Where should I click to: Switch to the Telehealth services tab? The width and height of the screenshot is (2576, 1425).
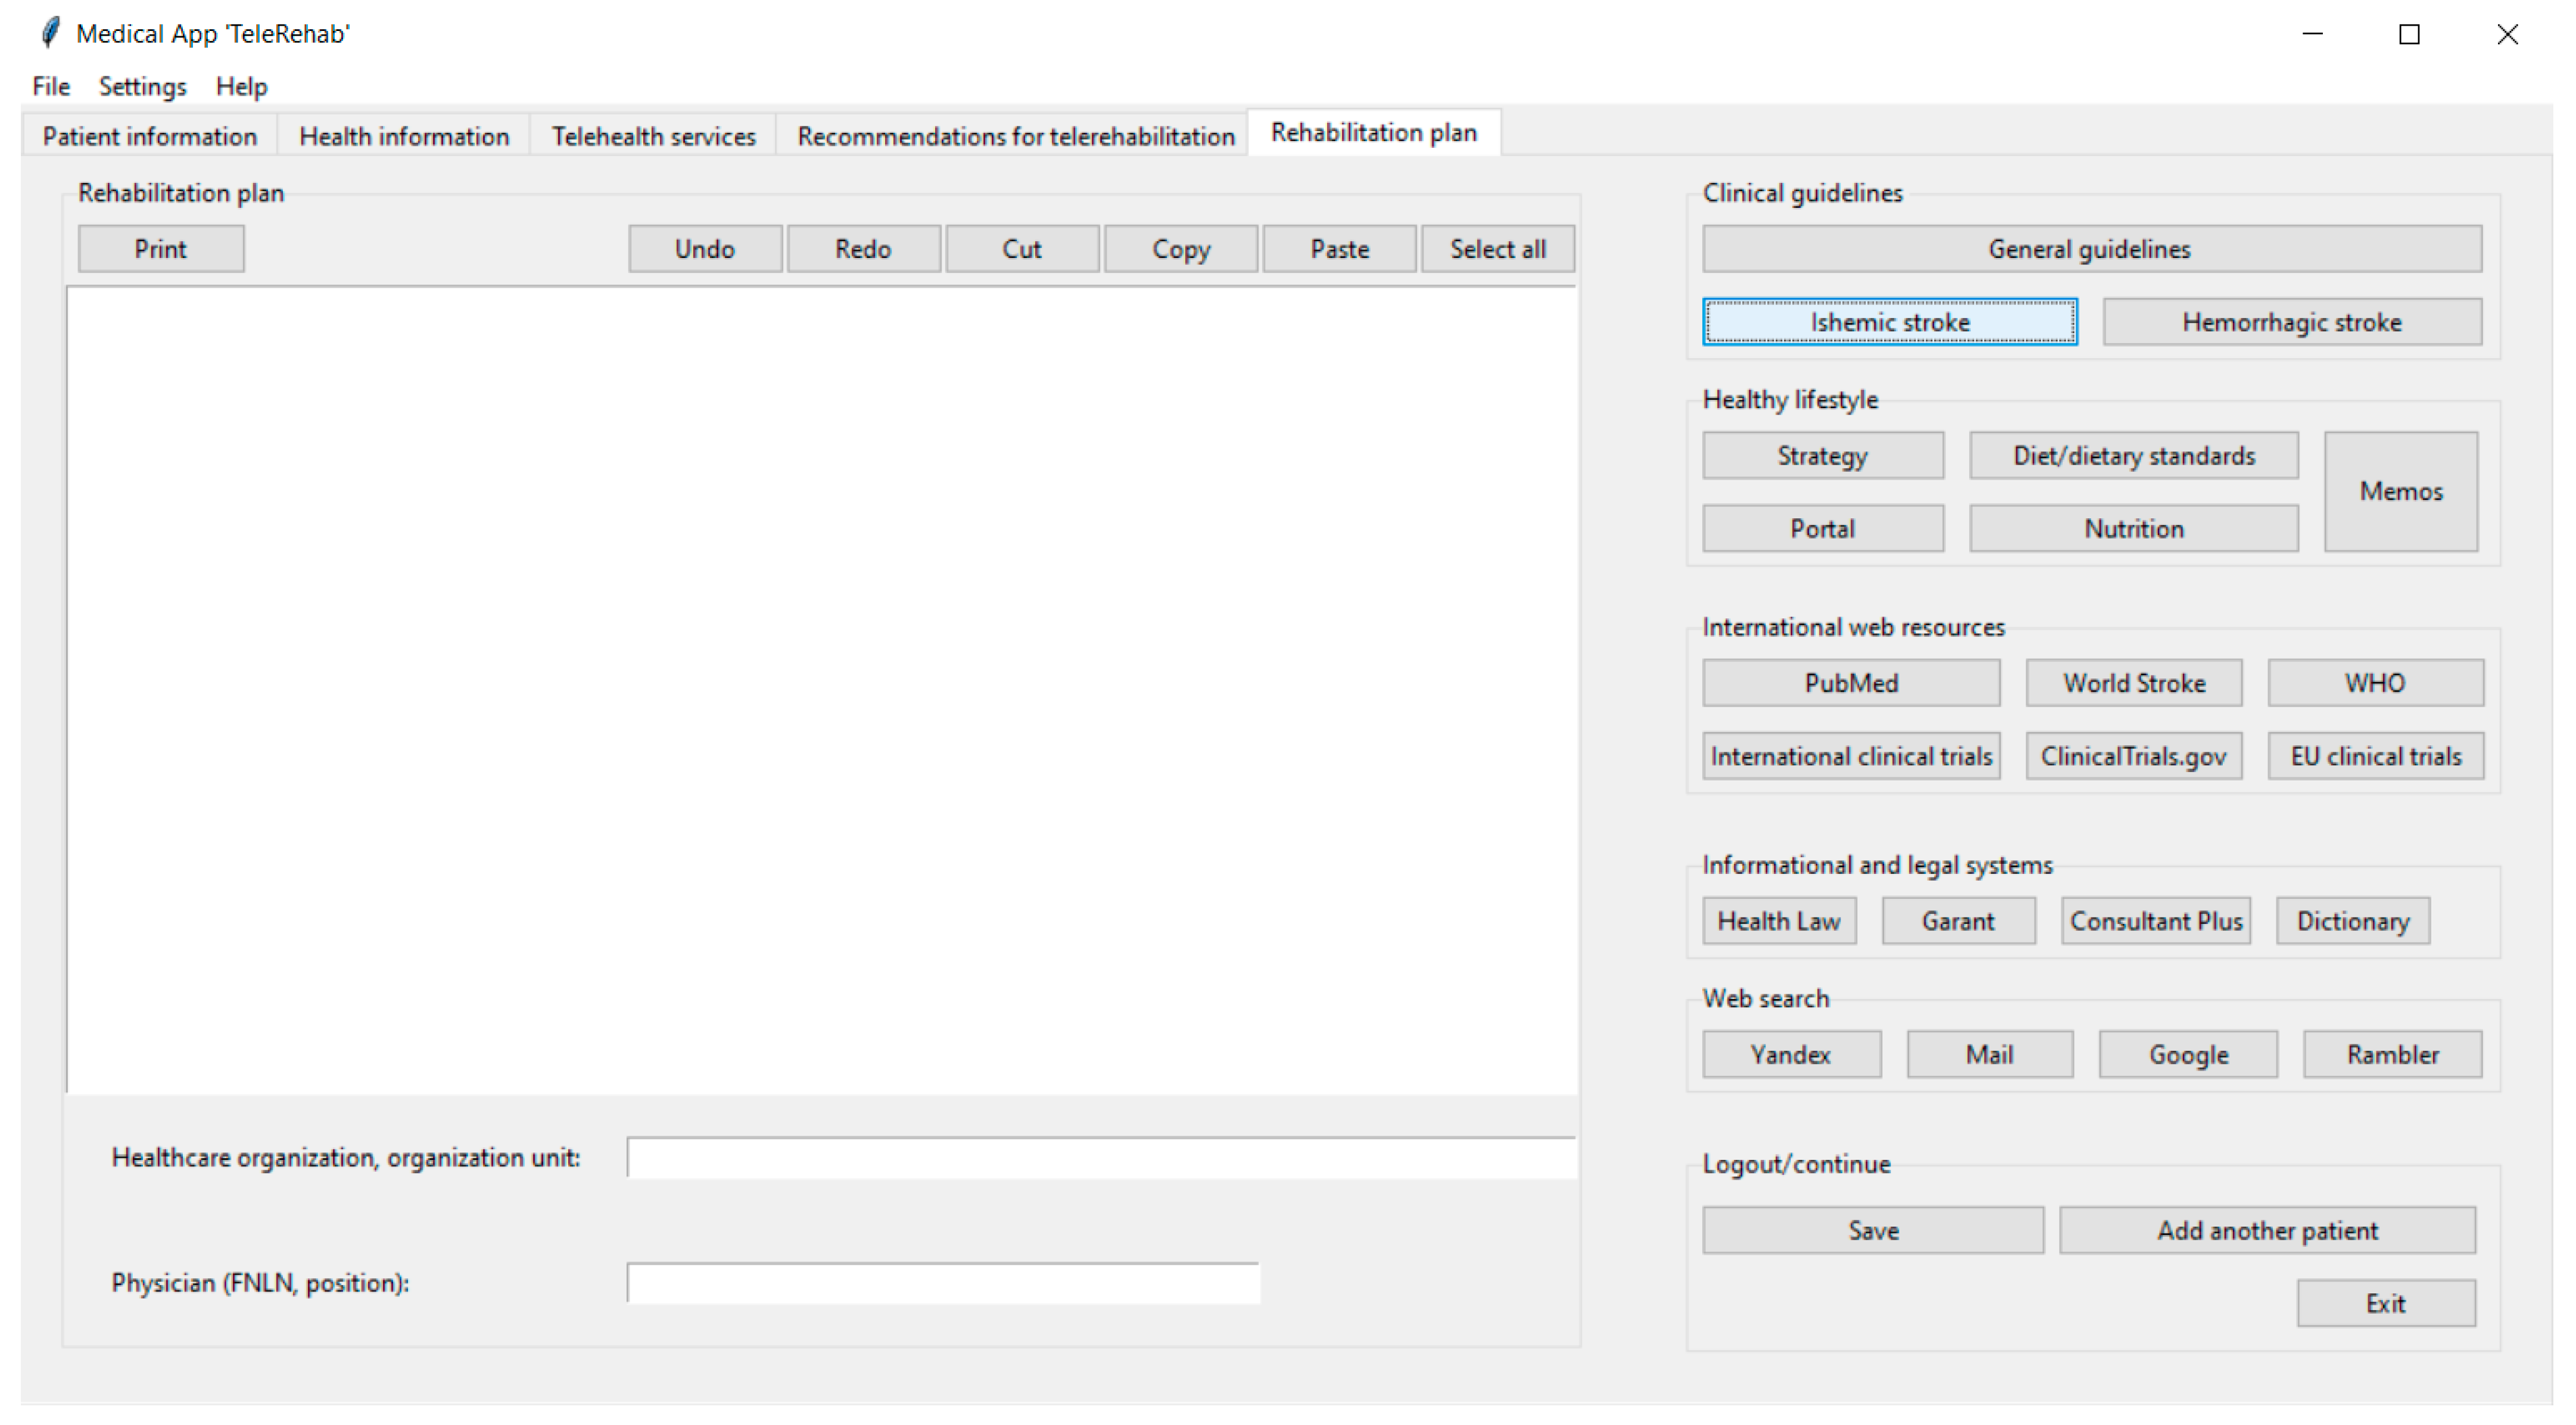[653, 136]
